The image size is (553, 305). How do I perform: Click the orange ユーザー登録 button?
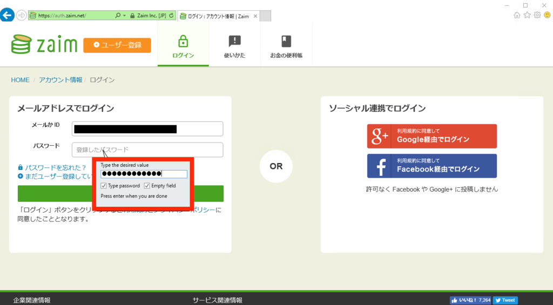click(117, 45)
